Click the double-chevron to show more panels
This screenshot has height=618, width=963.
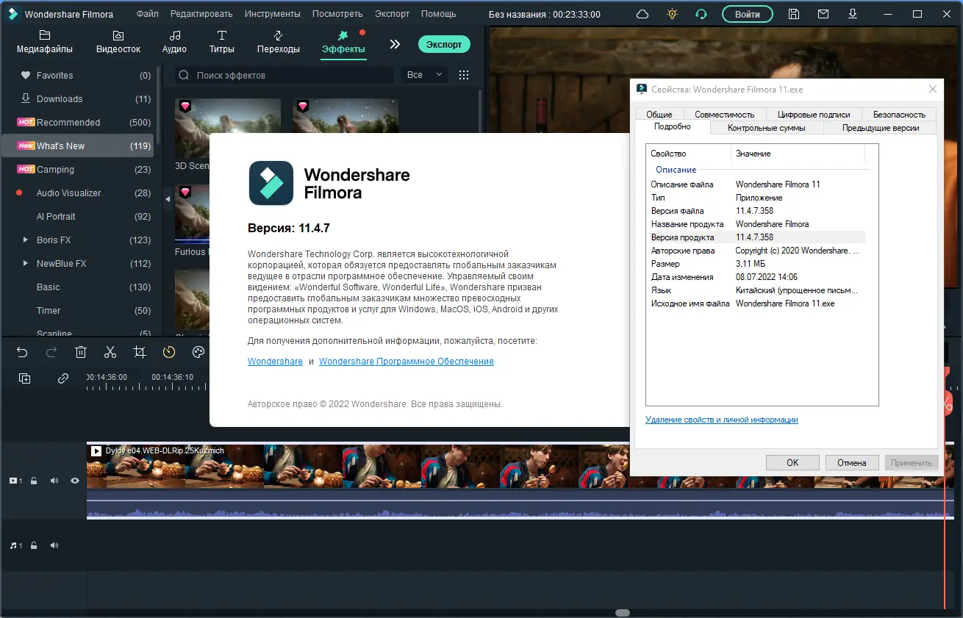(x=395, y=43)
